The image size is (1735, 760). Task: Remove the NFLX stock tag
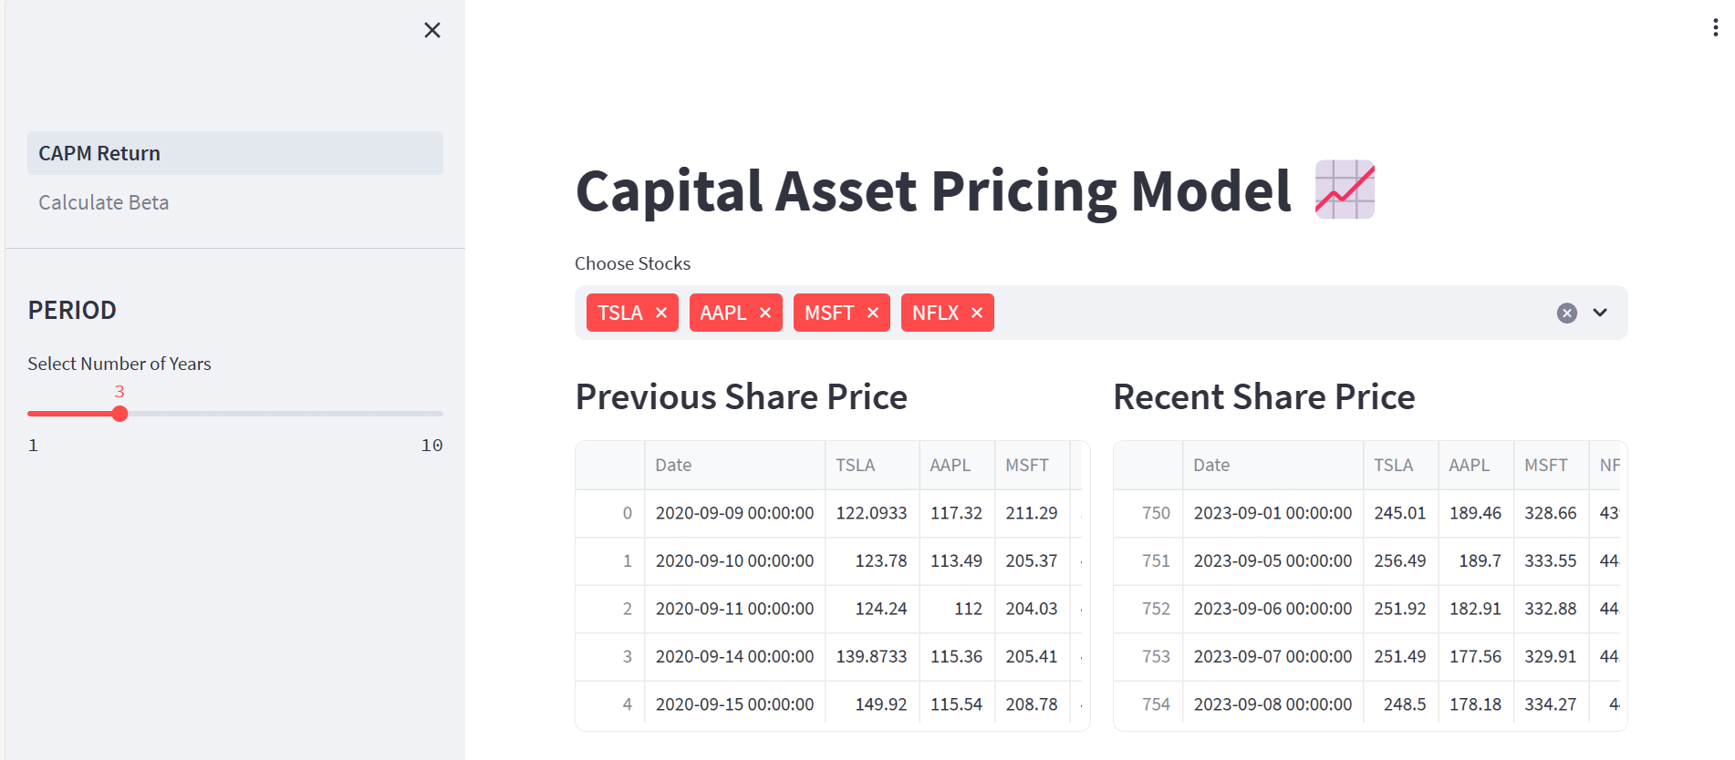pos(977,313)
